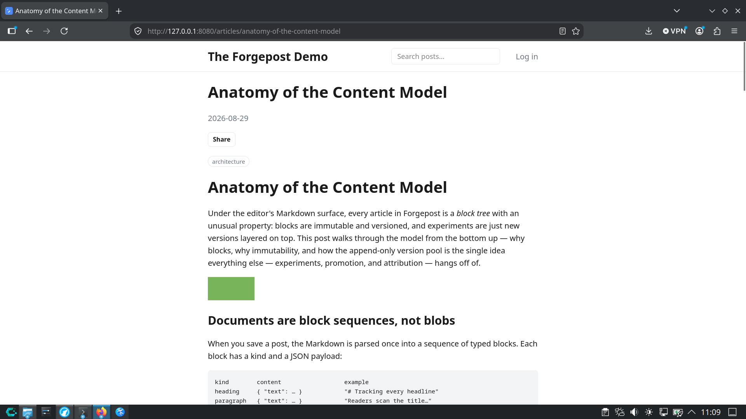Go back to the previous page
Viewport: 746px width, 419px height.
(x=29, y=31)
